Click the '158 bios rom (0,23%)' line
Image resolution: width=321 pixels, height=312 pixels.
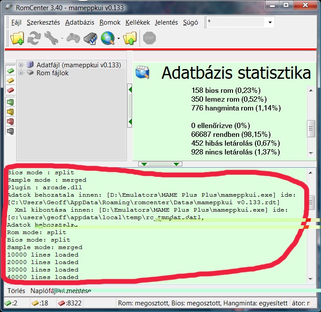click(226, 90)
